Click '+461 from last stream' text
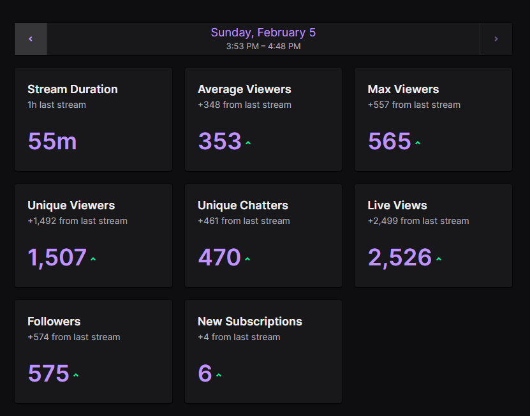This screenshot has height=416, width=530. [244, 221]
